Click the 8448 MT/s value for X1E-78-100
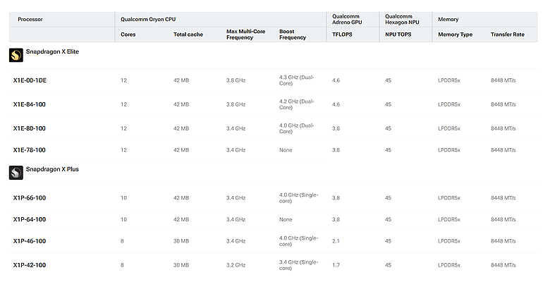Screen dimensions: 550x282 pyautogui.click(x=503, y=150)
